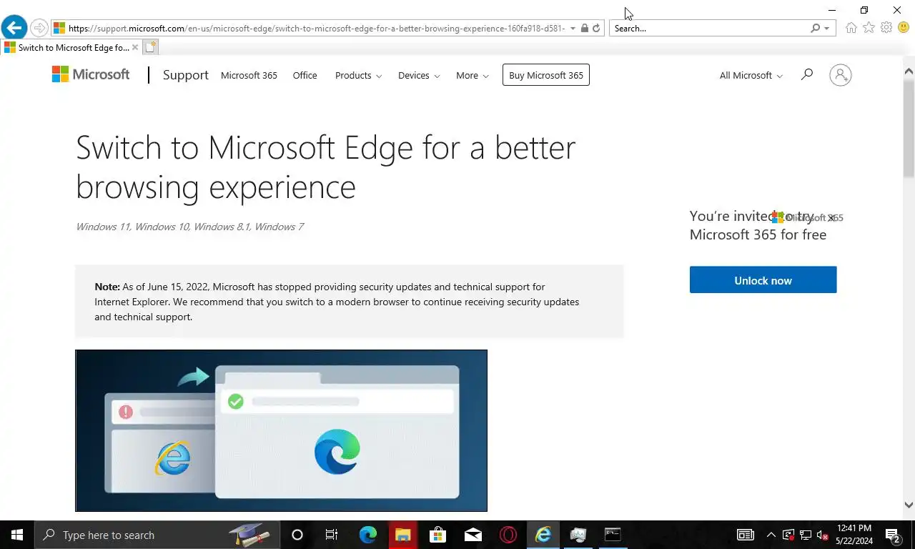Launch Opera browser from taskbar

(x=508, y=535)
